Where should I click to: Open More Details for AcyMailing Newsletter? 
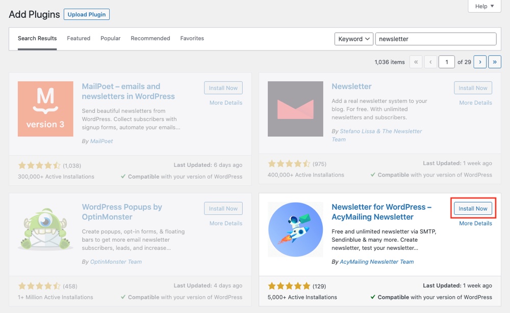(475, 223)
